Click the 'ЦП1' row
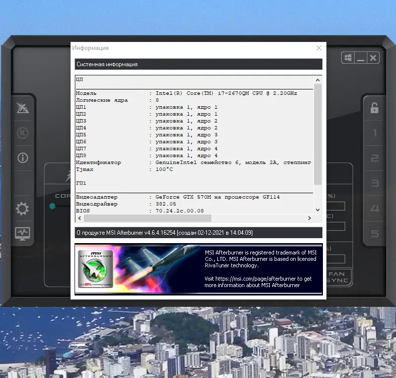Screen dimensions: 396x378 [147, 107]
